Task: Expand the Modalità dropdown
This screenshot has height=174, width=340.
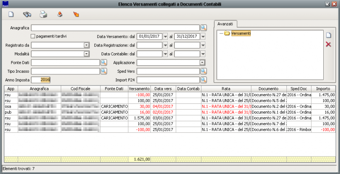Action: click(x=86, y=54)
